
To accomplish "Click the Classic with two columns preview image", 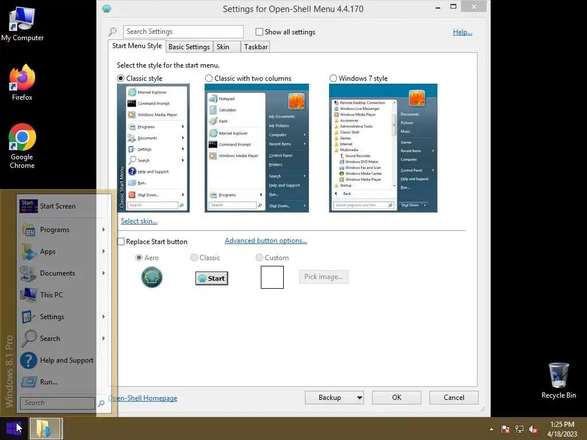I will coord(257,148).
